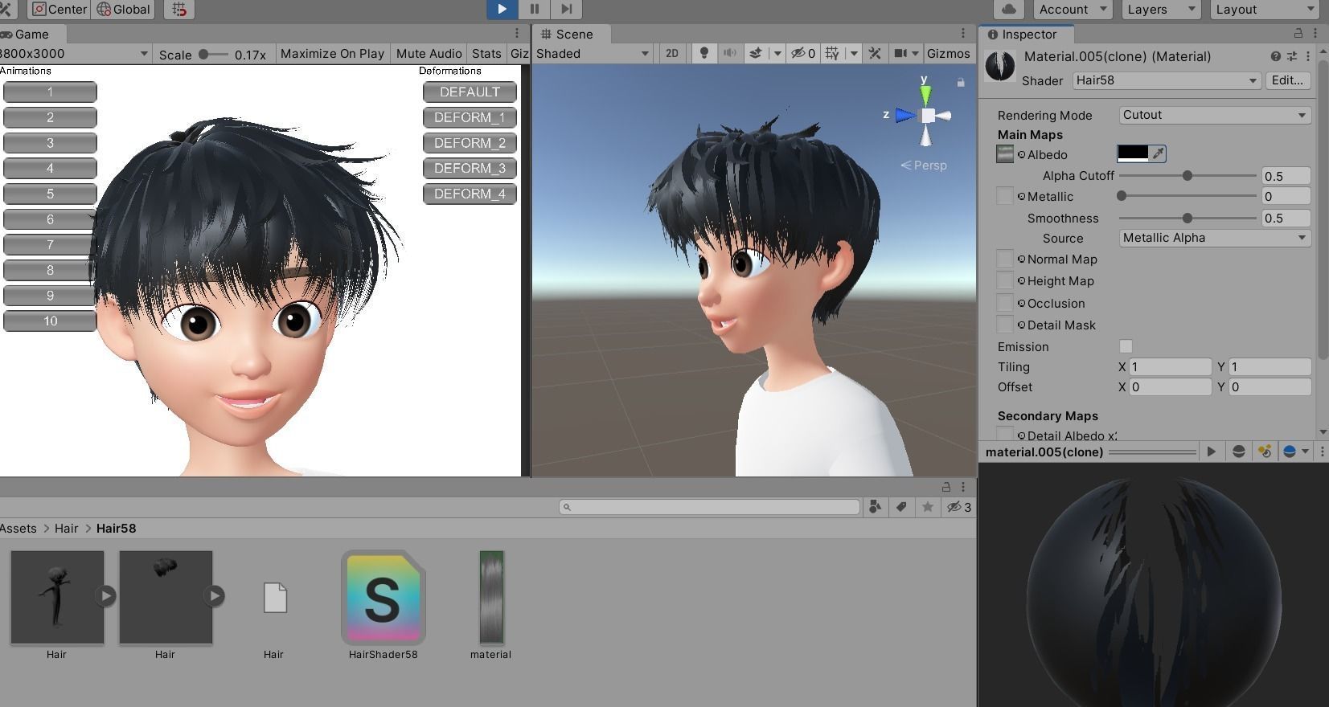Lock the Inspector panel
This screenshot has width=1329, height=707.
pos(1298,34)
